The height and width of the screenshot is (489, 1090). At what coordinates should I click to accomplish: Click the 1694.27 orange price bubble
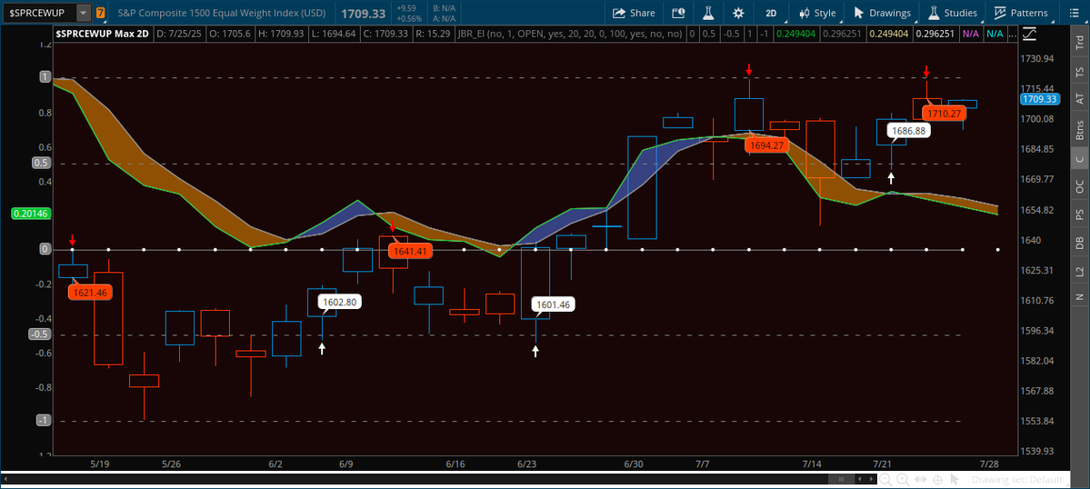pos(766,145)
